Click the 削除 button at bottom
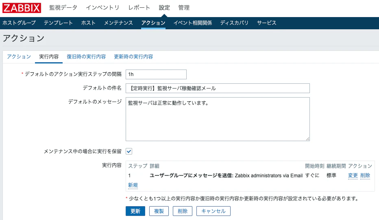The height and width of the screenshot is (220, 379). pos(183,211)
